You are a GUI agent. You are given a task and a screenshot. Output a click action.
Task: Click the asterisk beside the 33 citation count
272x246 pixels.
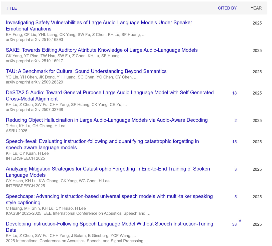240,221
